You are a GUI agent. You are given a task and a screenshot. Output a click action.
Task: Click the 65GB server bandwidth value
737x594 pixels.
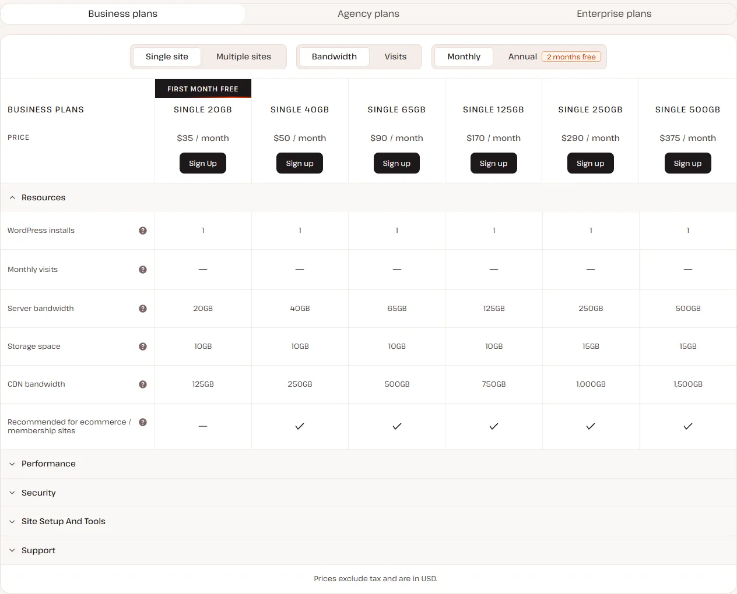[397, 309]
